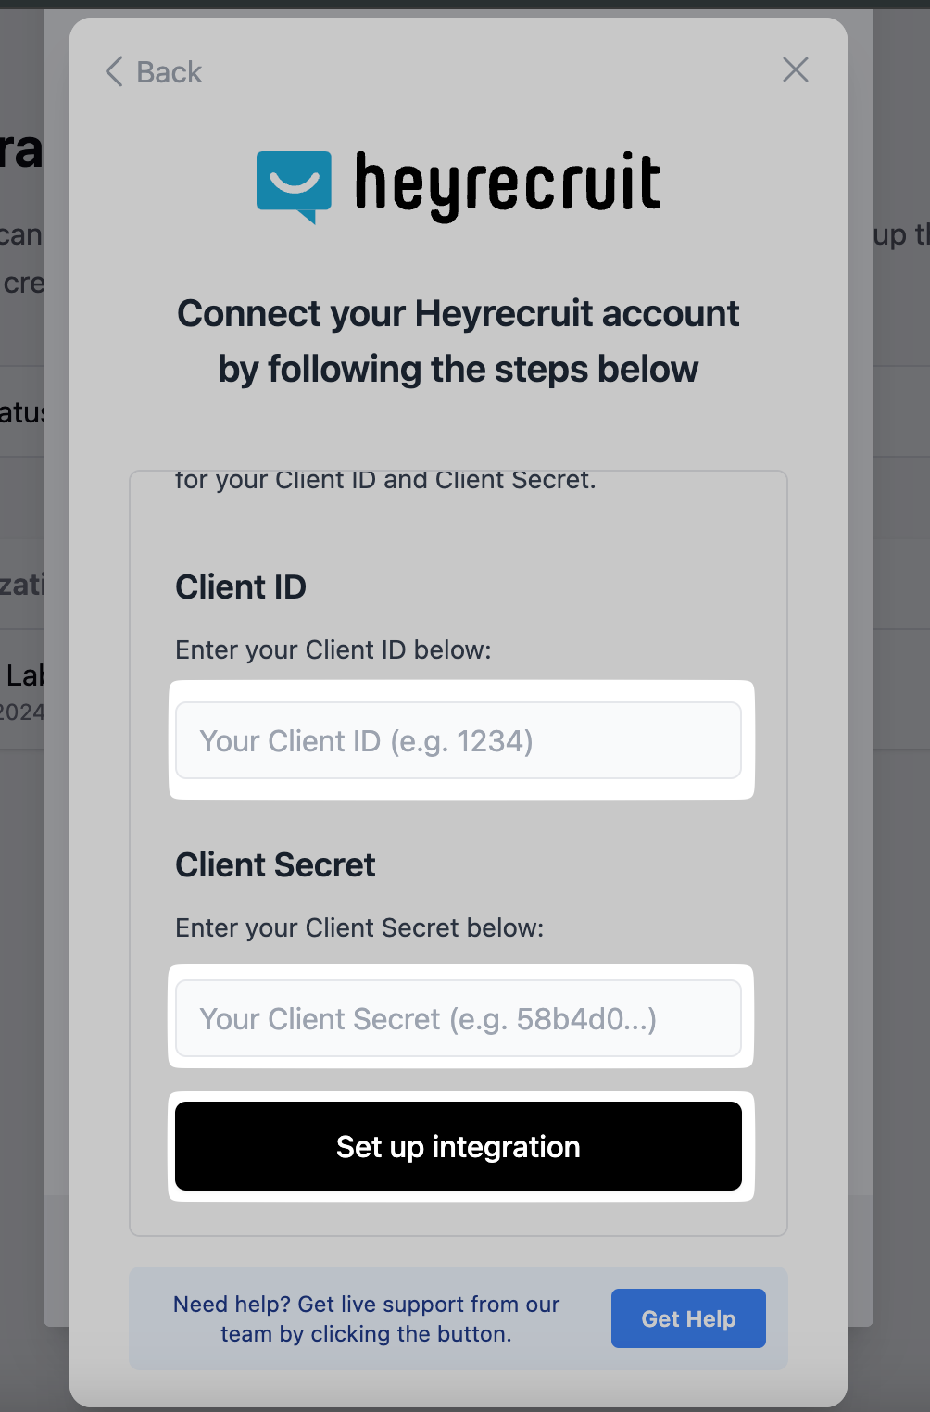The width and height of the screenshot is (930, 1412).
Task: Click the dimmed "2024" date text in background
Action: coord(21,712)
